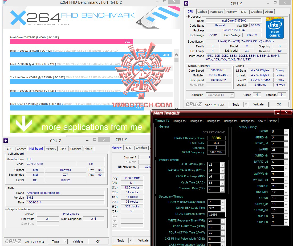Open Graphics tab in Mainboard CPU-Z window
The image size is (293, 246).
pos(76,149)
